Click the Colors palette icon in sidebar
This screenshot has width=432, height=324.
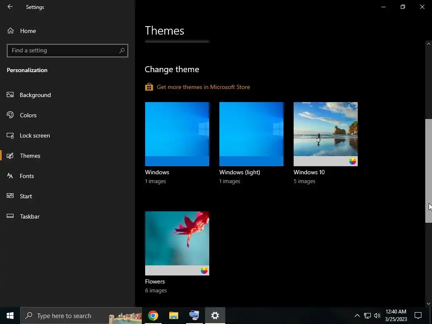pos(10,115)
